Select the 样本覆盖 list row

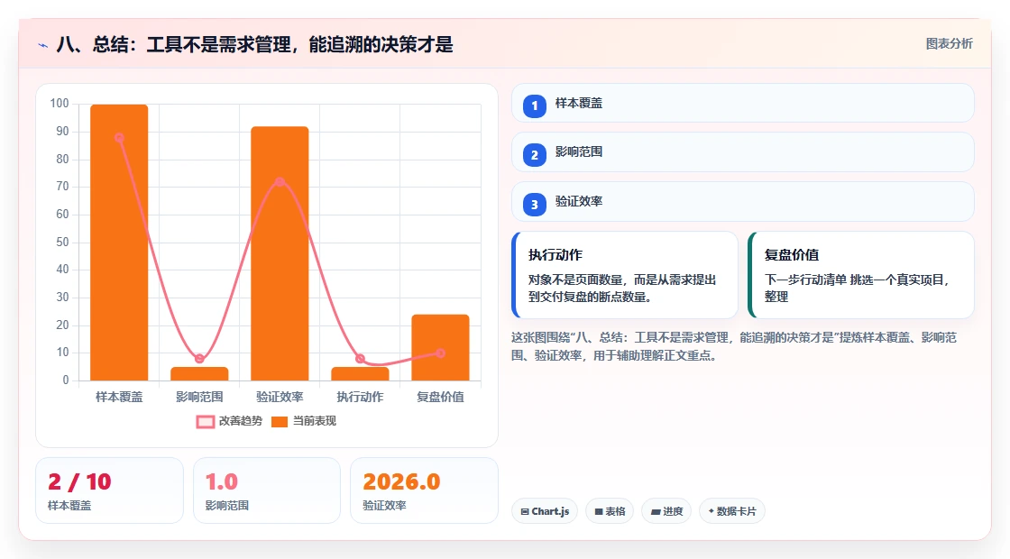pos(743,103)
